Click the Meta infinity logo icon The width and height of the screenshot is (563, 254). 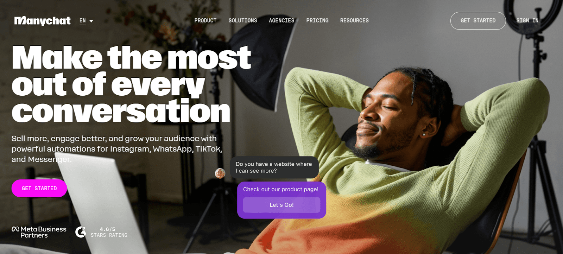pyautogui.click(x=15, y=229)
